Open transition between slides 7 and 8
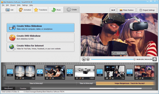This screenshot has width=159, height=94. click(x=40, y=72)
